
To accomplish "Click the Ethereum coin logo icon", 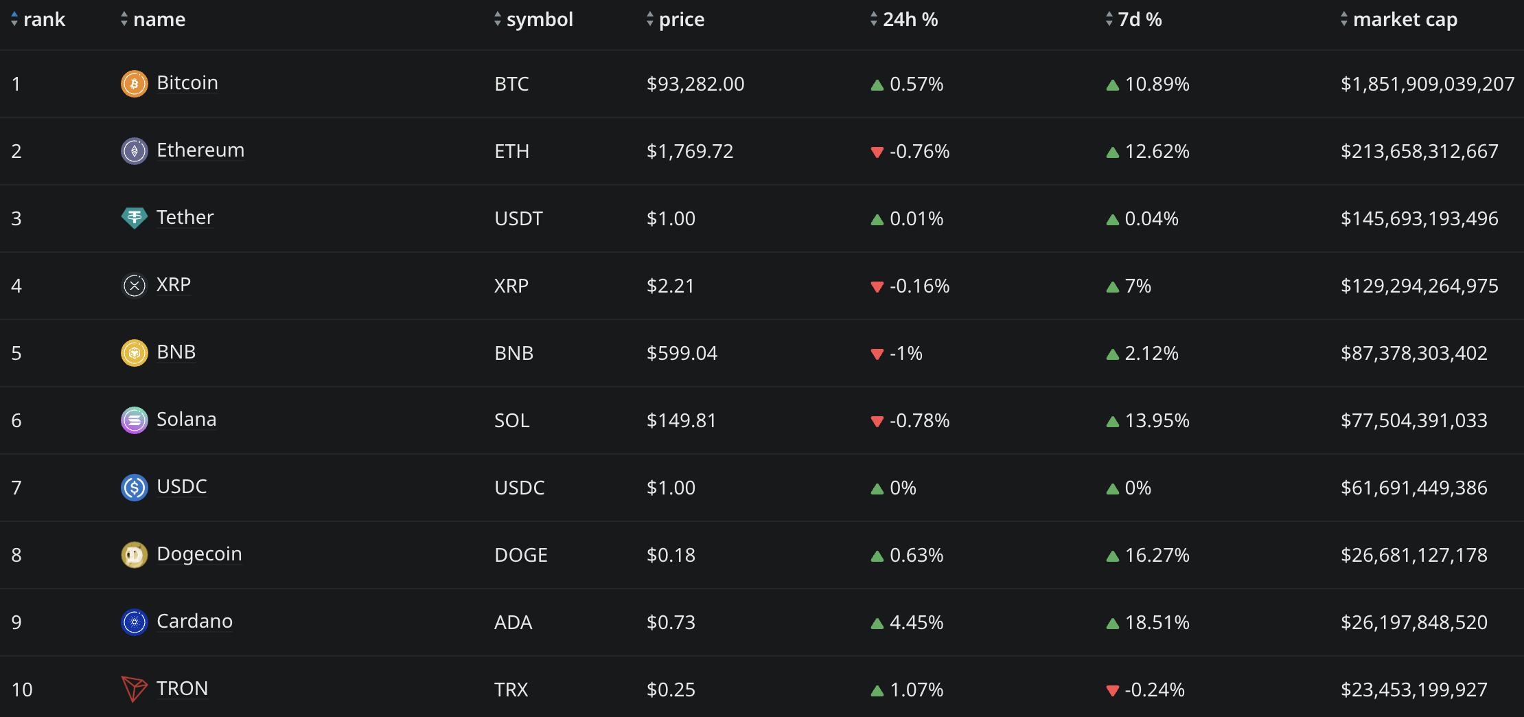I will point(135,151).
